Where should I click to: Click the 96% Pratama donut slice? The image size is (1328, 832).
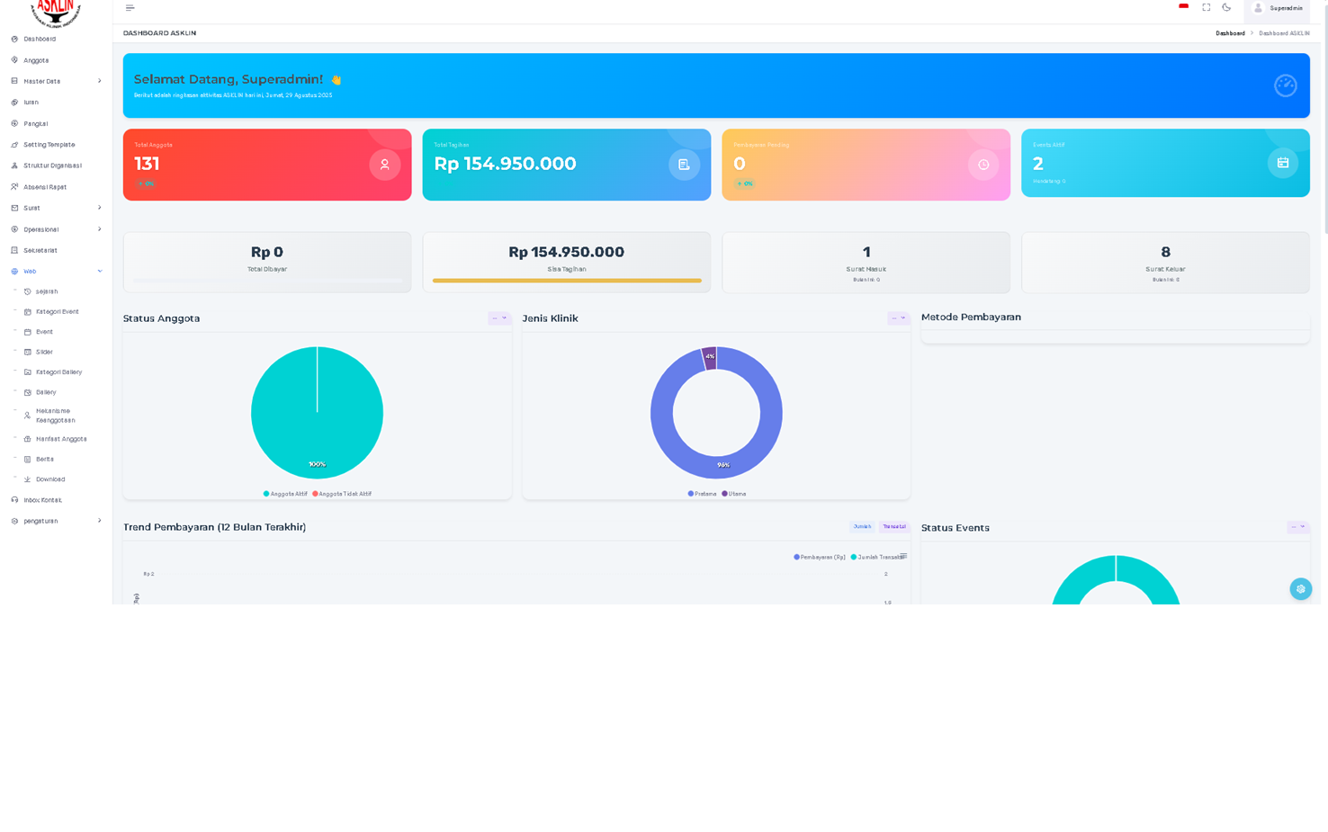click(x=716, y=469)
